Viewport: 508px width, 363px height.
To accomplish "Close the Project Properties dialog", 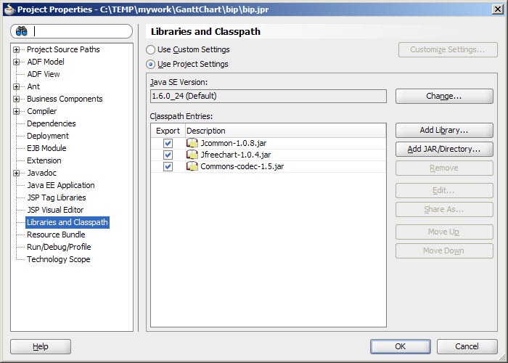I will coord(497,9).
